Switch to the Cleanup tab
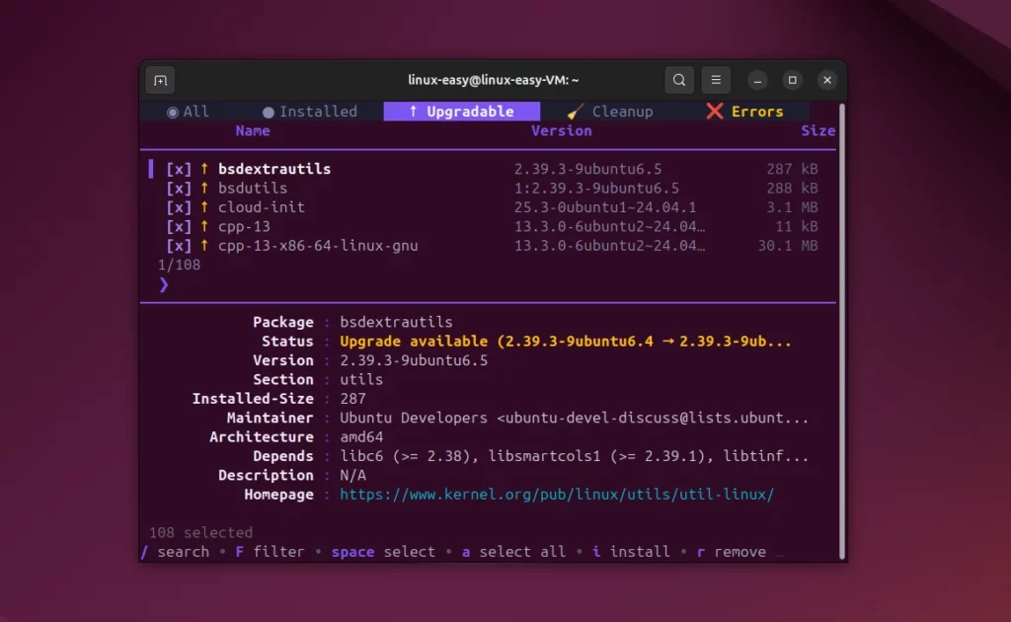Screen dimensions: 1011x622 pos(612,112)
